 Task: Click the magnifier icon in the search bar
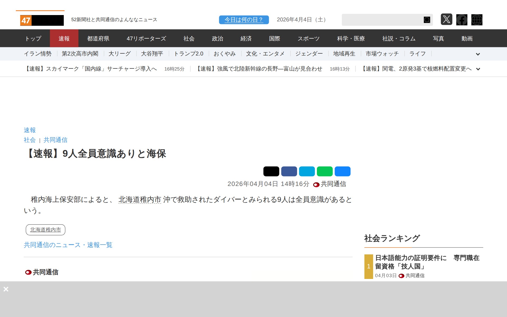point(427,20)
